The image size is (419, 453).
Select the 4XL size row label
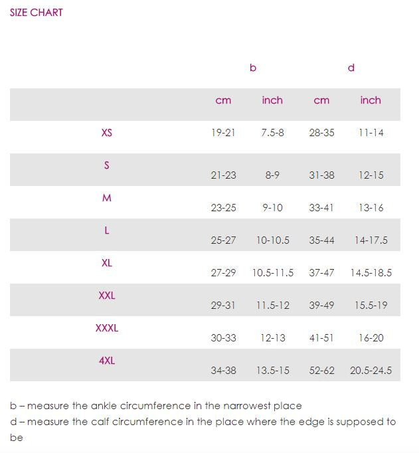(x=107, y=361)
